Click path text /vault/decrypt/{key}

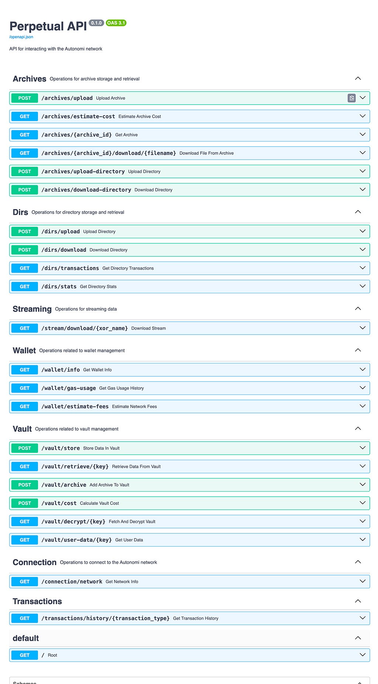pyautogui.click(x=73, y=521)
